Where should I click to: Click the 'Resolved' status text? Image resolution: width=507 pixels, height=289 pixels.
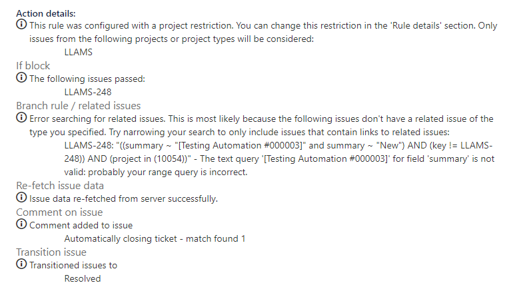(83, 278)
